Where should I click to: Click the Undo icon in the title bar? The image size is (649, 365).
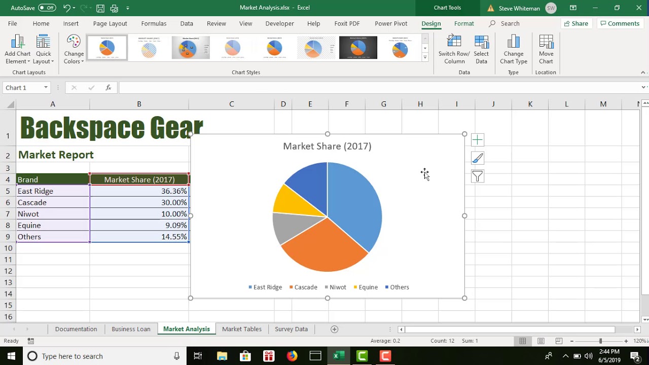click(x=67, y=8)
